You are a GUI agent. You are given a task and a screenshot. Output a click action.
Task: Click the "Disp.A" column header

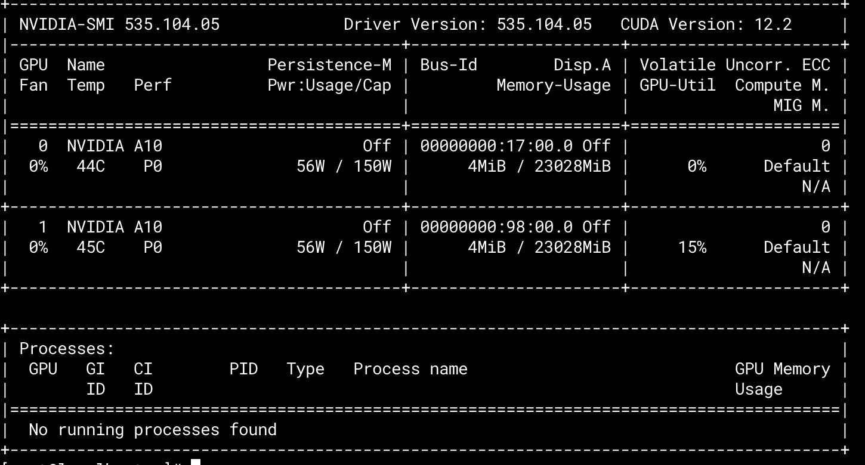tap(582, 65)
